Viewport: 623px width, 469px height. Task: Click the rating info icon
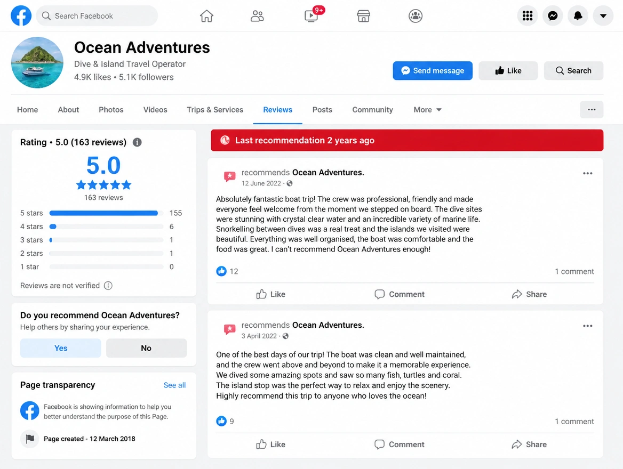click(x=137, y=142)
